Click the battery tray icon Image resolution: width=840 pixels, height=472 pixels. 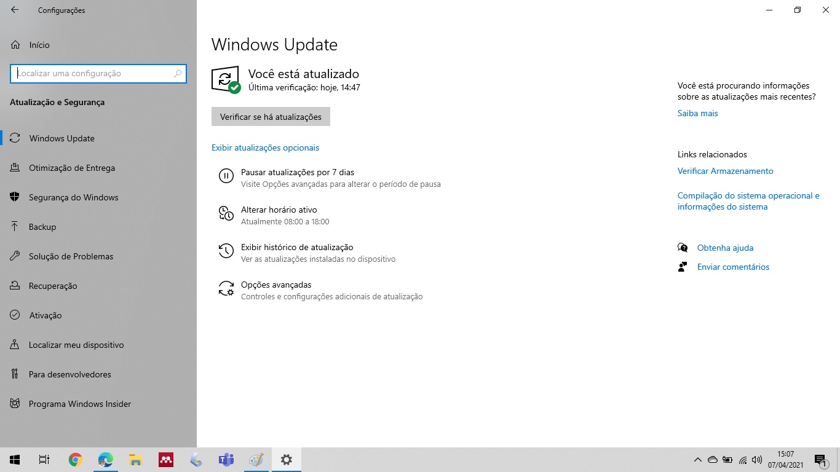(x=727, y=460)
